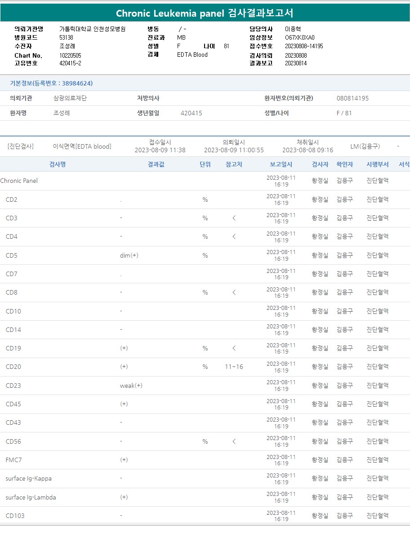Click the 결과값 column header
This screenshot has width=410, height=545.
[156, 164]
